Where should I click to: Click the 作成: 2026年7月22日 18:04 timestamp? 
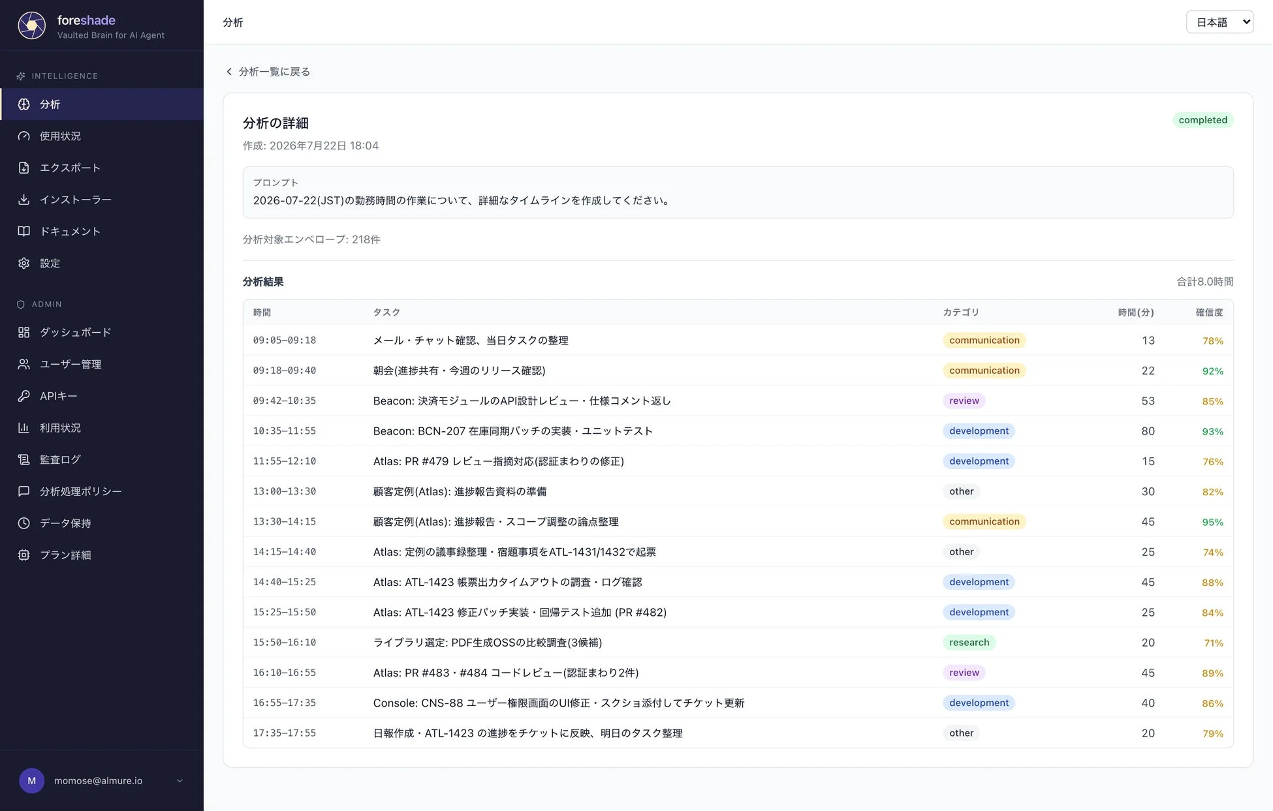311,145
